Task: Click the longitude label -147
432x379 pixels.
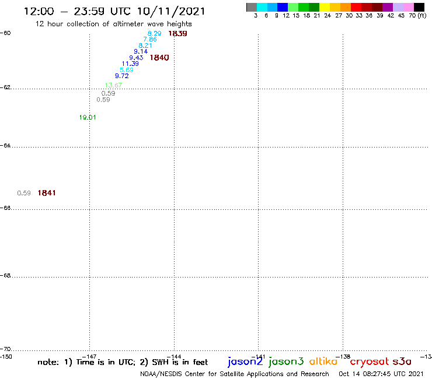Action: point(89,357)
